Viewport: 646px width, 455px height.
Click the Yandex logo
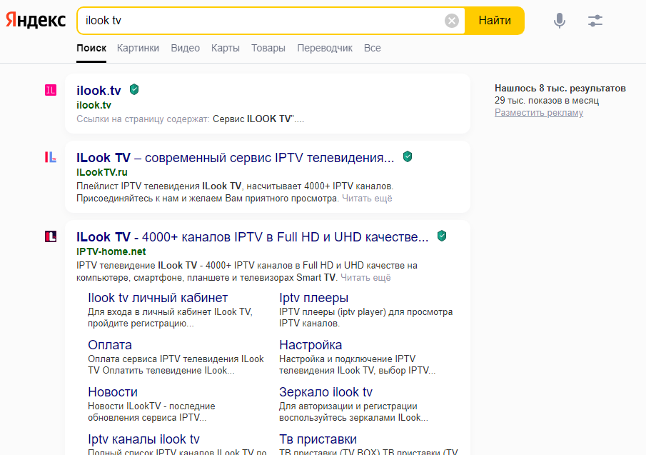click(x=35, y=21)
